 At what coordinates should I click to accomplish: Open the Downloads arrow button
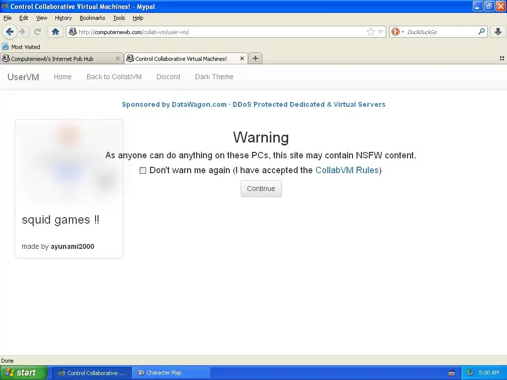[498, 32]
